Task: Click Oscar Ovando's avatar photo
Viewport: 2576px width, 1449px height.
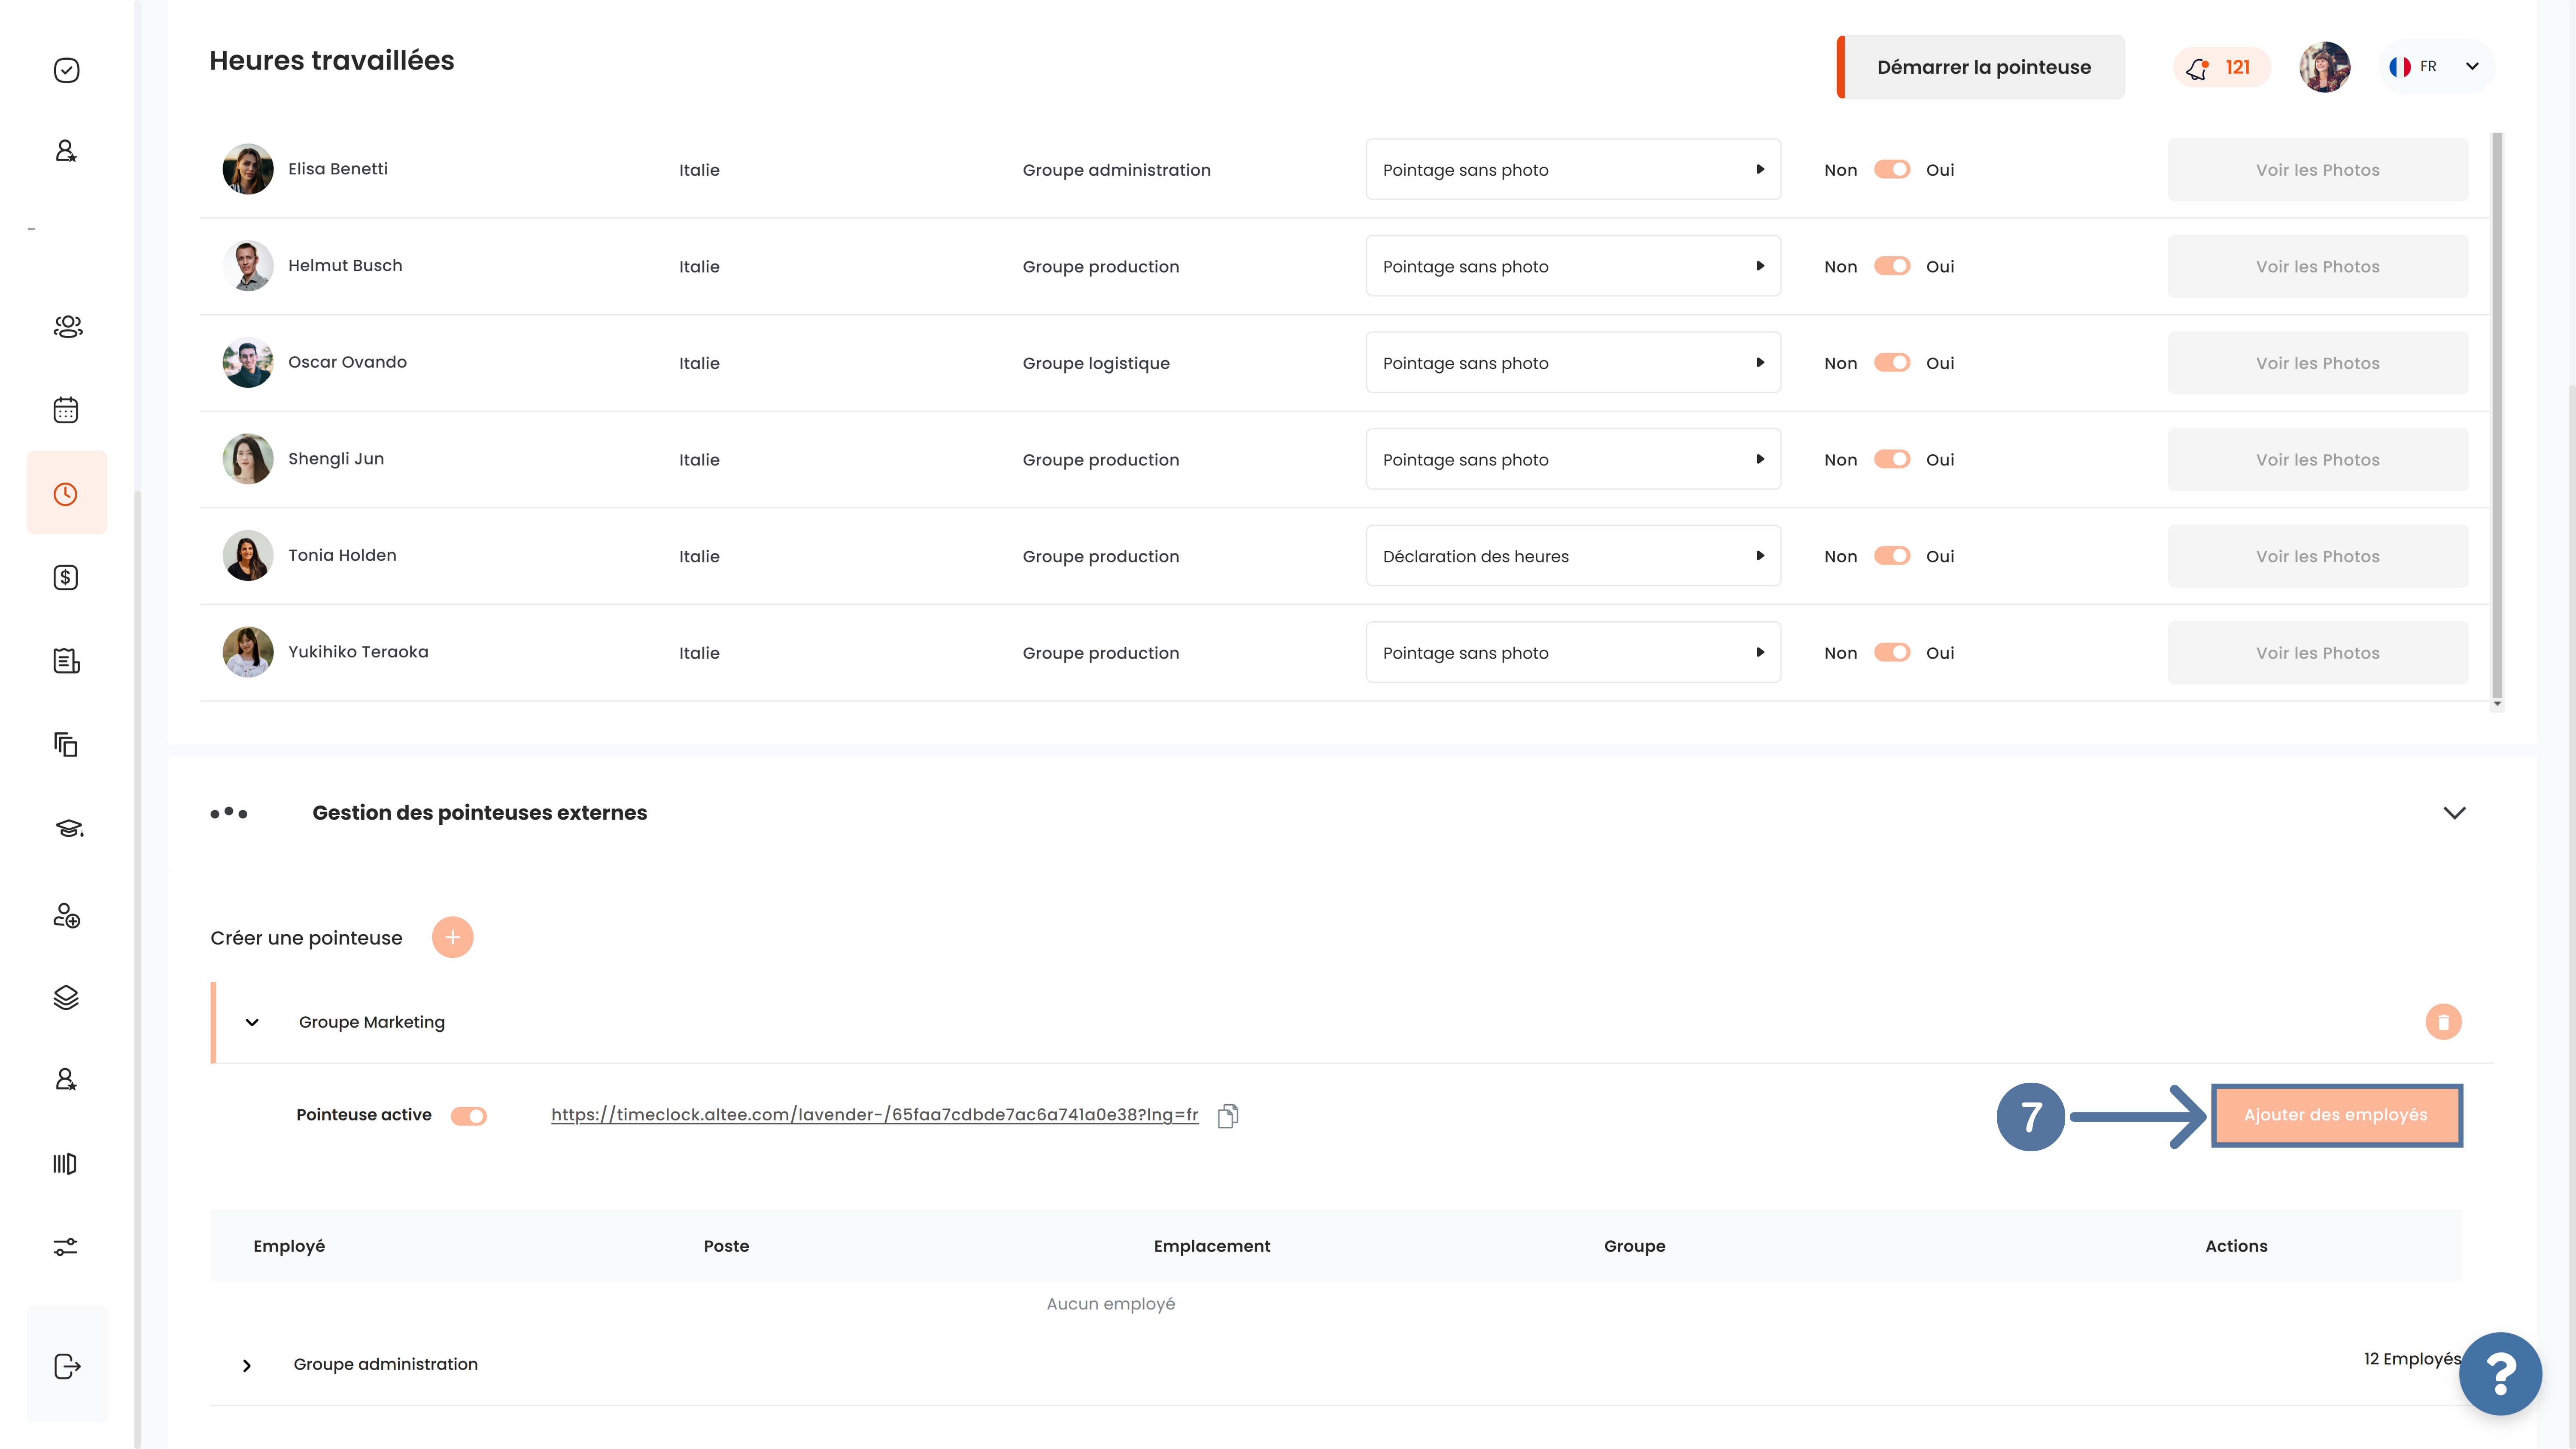Action: click(x=248, y=362)
